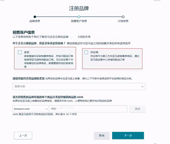Check the 供应商 (vendor) checkbox

[86, 52]
